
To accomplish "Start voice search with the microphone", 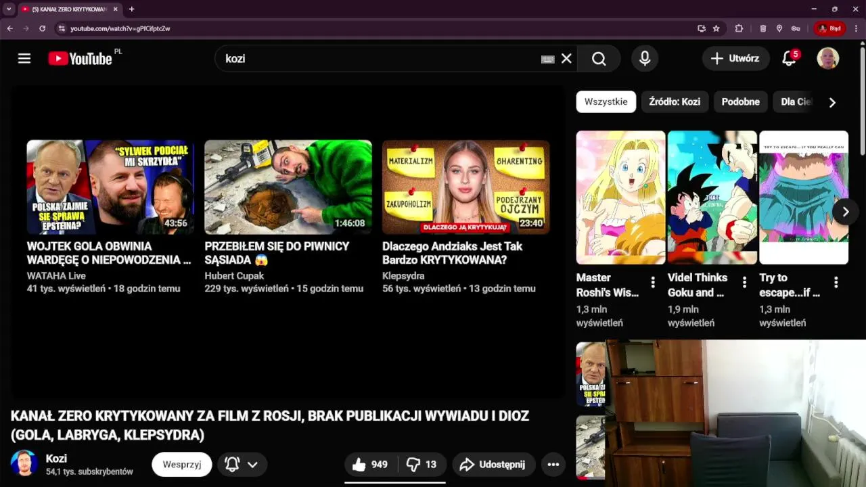I will click(x=645, y=59).
